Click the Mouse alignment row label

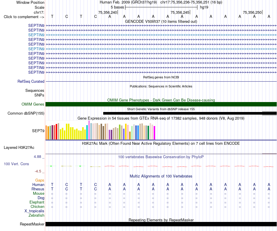(38, 194)
